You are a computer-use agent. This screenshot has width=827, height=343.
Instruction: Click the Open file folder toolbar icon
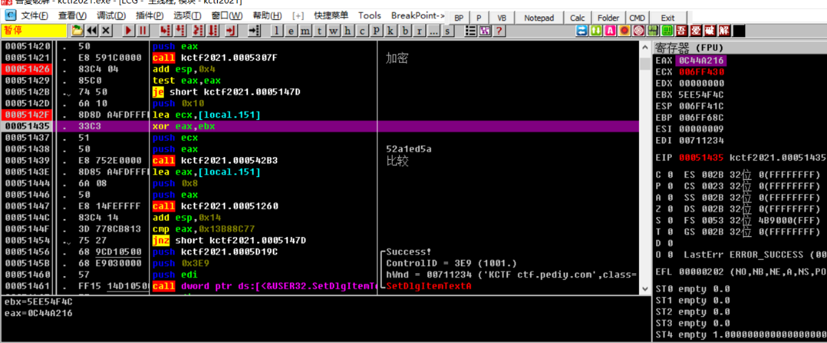[x=77, y=30]
